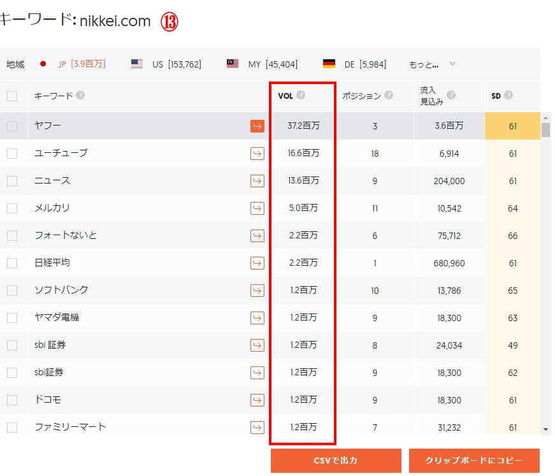Check the ニュース row checkbox
This screenshot has width=555, height=476.
coord(12,181)
